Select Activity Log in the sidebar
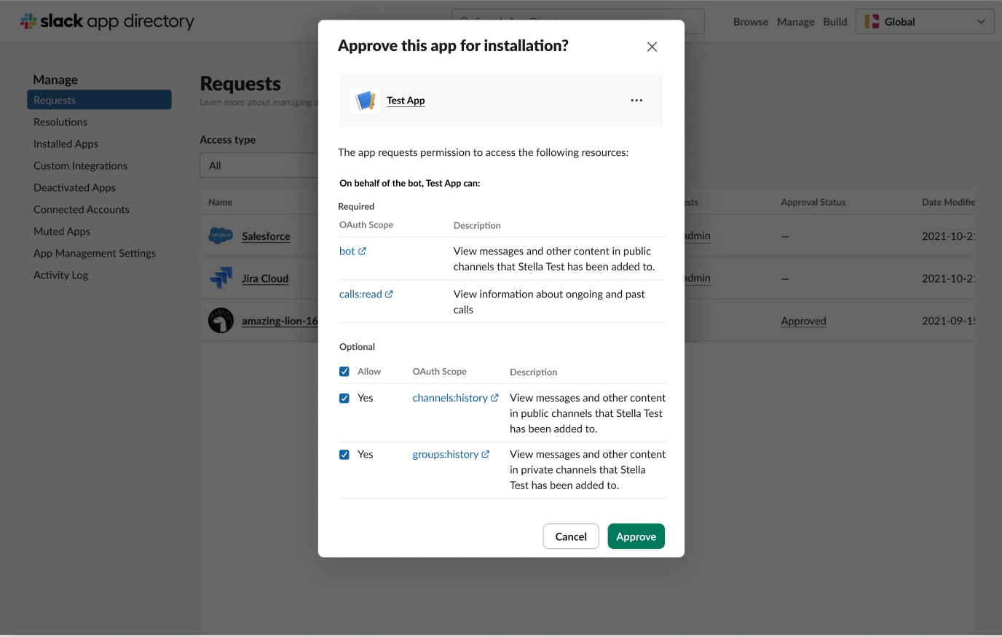The width and height of the screenshot is (1002, 637). tap(59, 275)
